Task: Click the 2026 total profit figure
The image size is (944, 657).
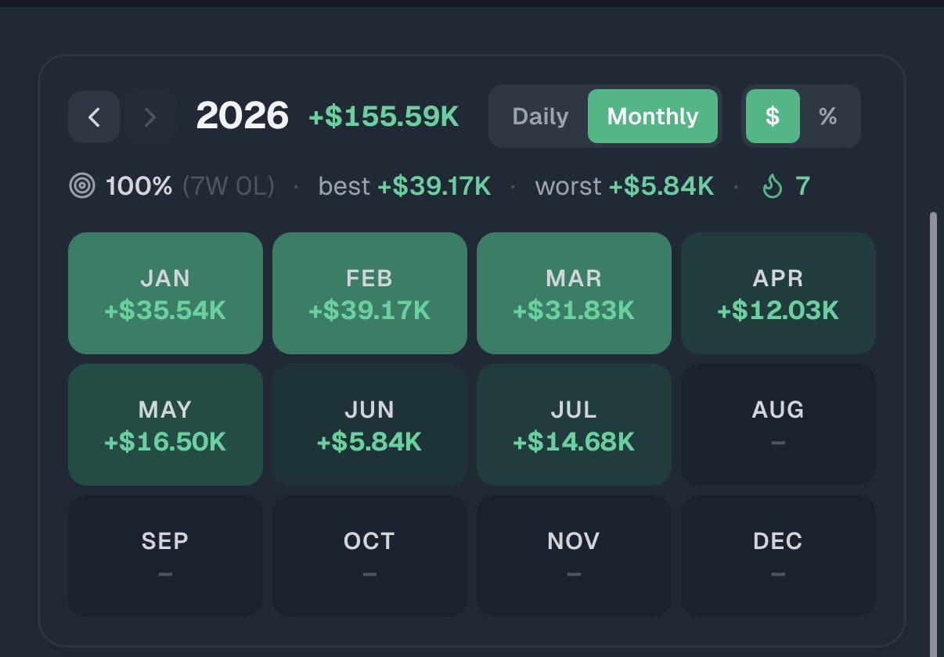Action: (x=384, y=117)
